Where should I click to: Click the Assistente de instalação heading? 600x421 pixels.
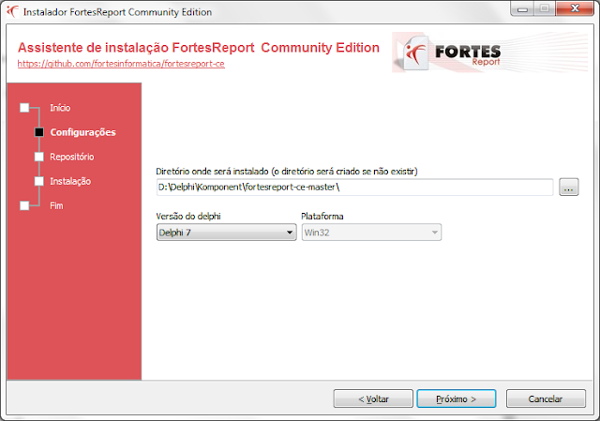coord(199,48)
